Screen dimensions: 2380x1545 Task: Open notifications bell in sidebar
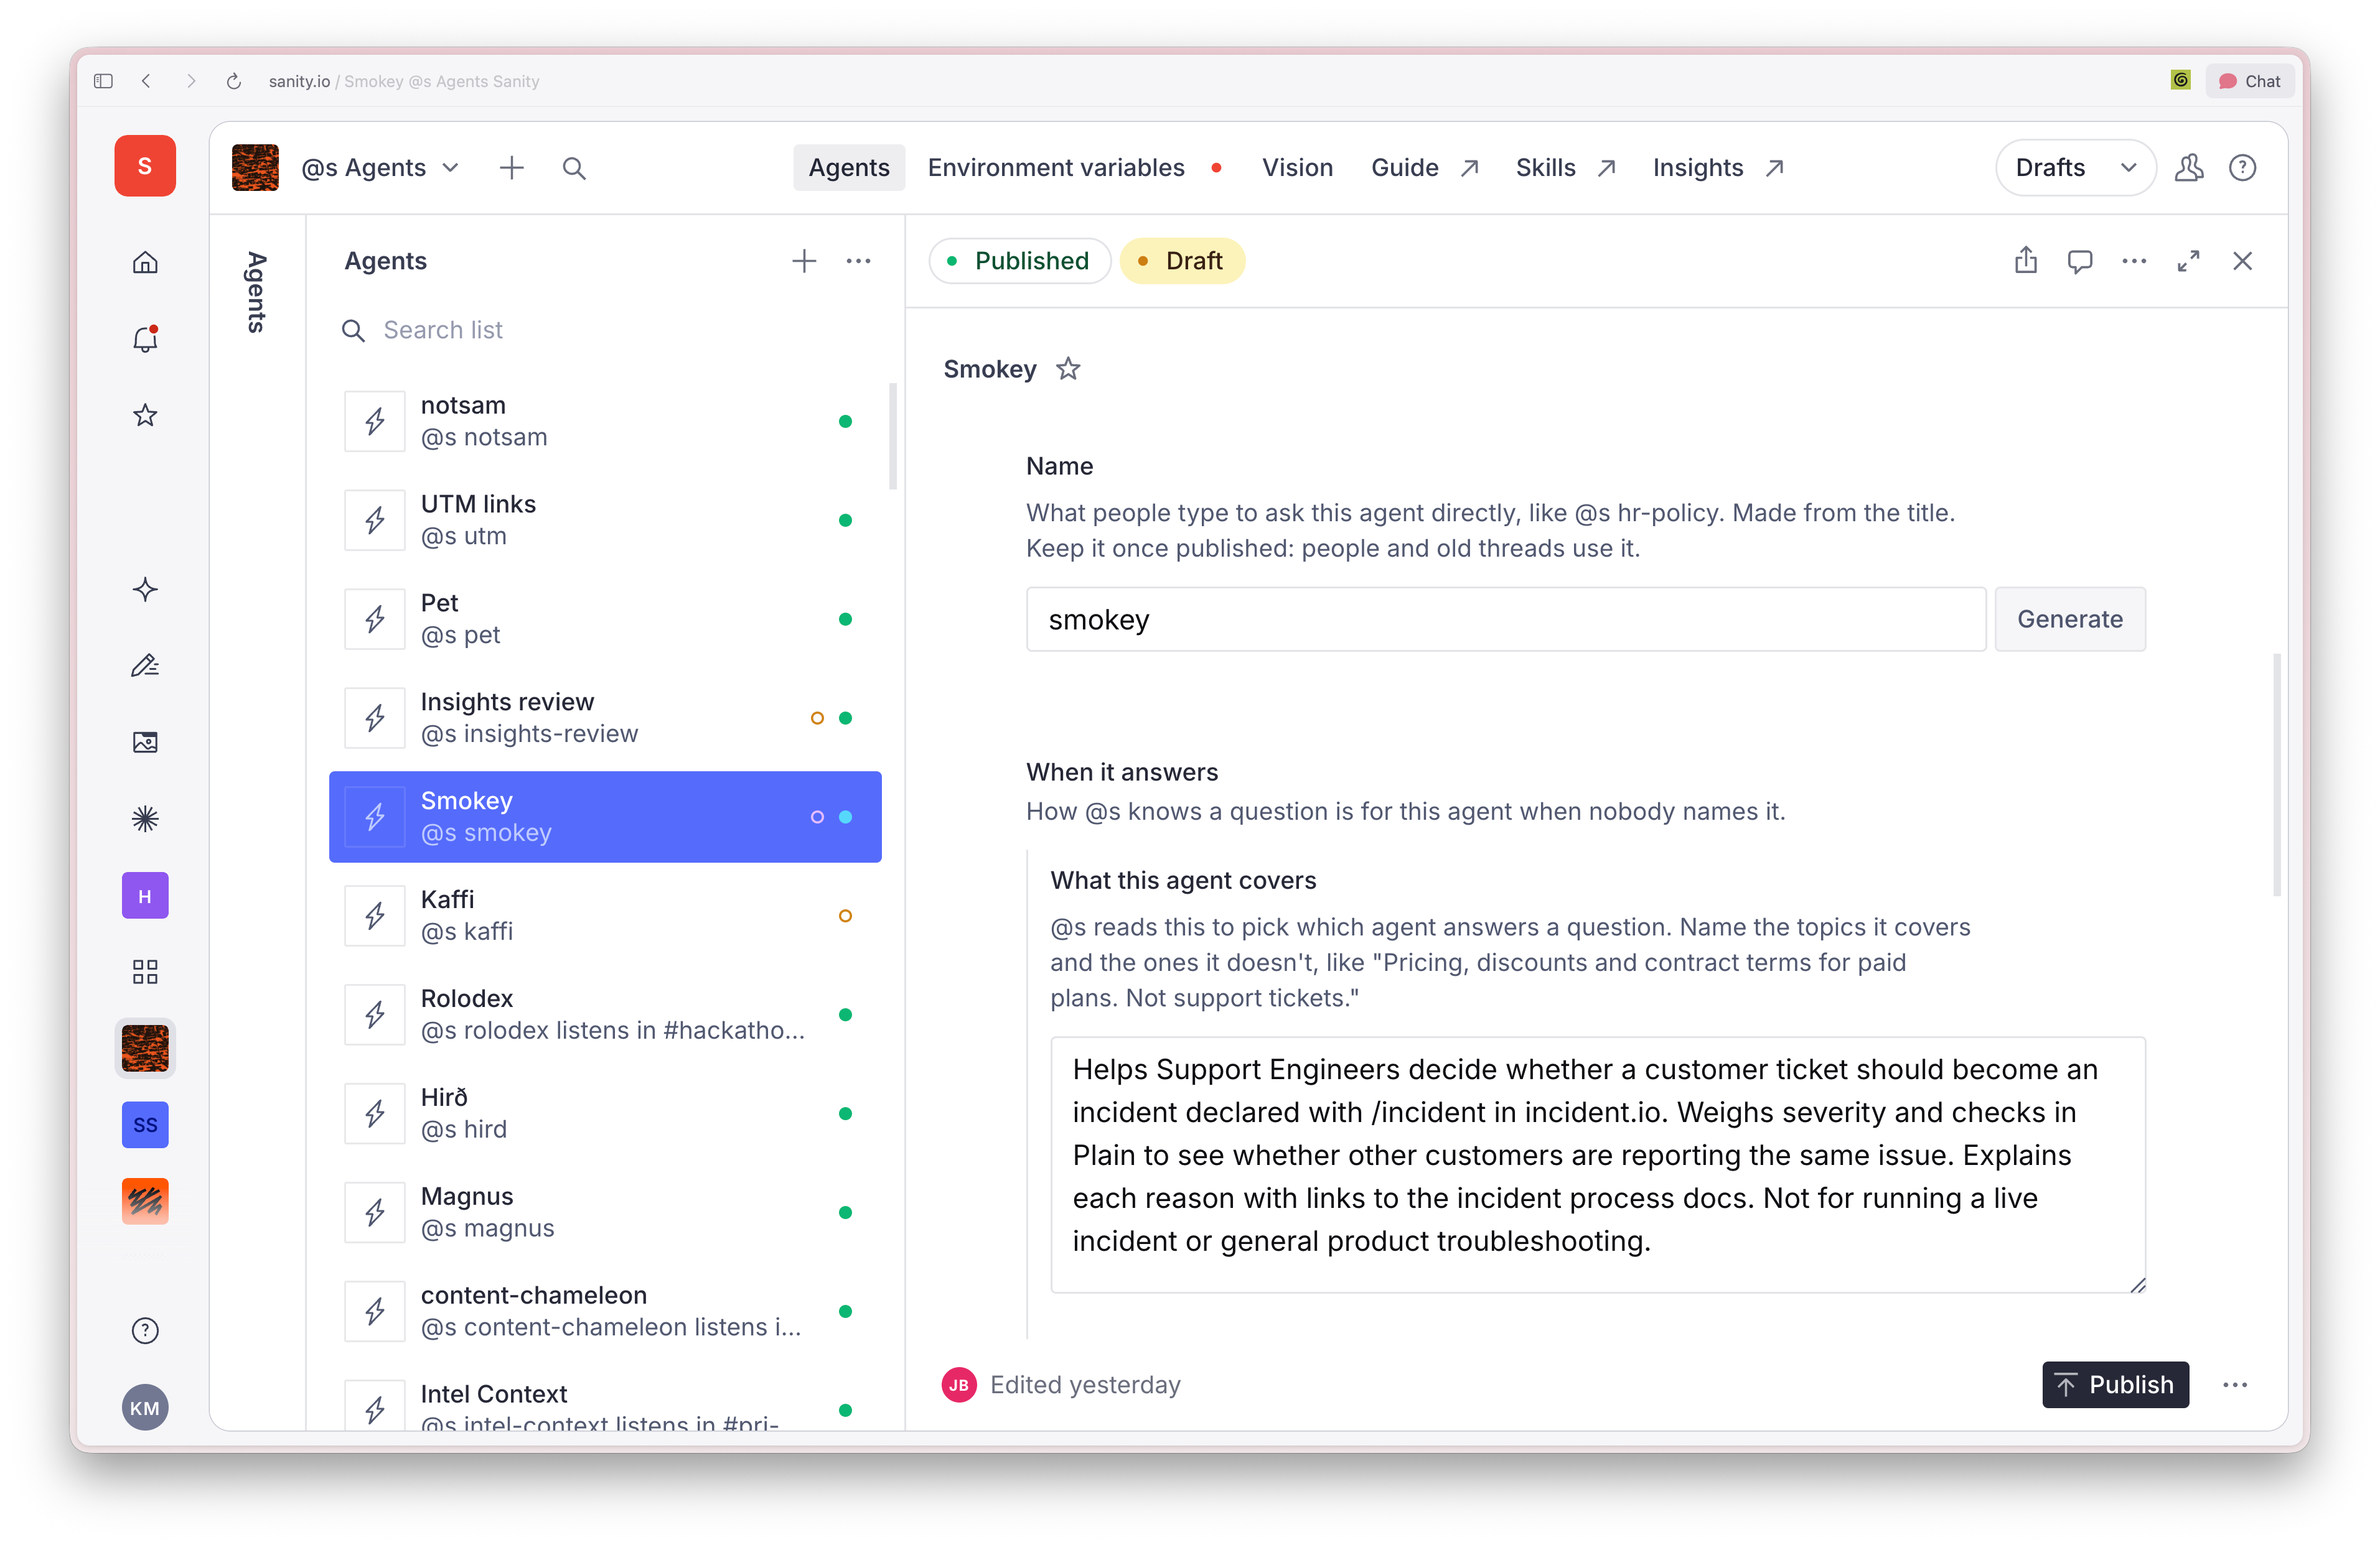tap(145, 339)
